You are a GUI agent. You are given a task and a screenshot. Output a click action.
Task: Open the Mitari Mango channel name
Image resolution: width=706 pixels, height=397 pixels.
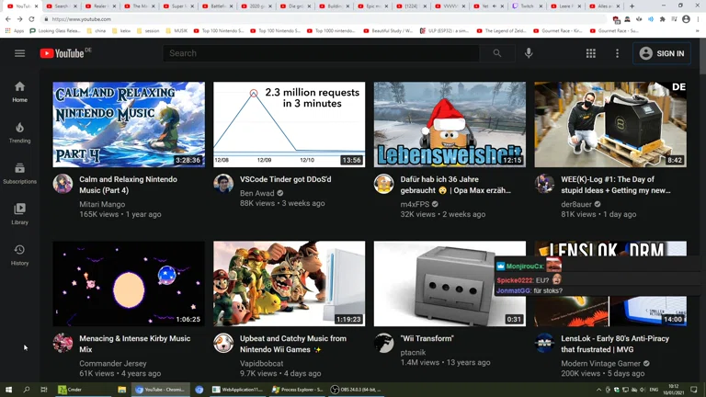pyautogui.click(x=102, y=204)
